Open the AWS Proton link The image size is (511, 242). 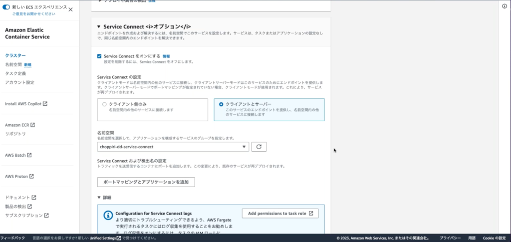click(x=16, y=177)
